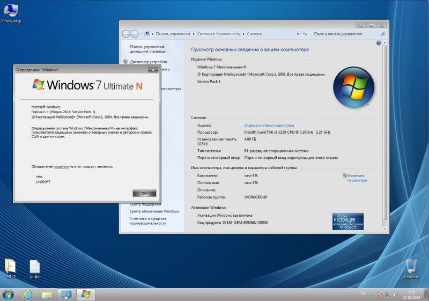429x301 pixels.
Task: Open address bar history dropdown
Action: tap(298, 34)
